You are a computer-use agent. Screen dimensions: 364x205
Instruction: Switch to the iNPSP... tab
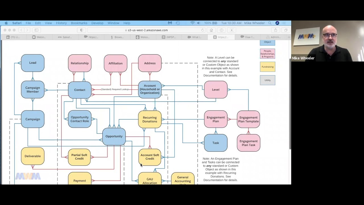[169, 37]
